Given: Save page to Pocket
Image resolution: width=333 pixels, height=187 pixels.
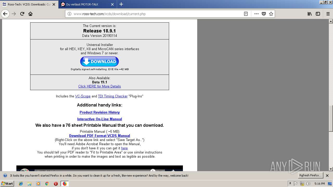Looking at the screenshot, I should coord(264,14).
